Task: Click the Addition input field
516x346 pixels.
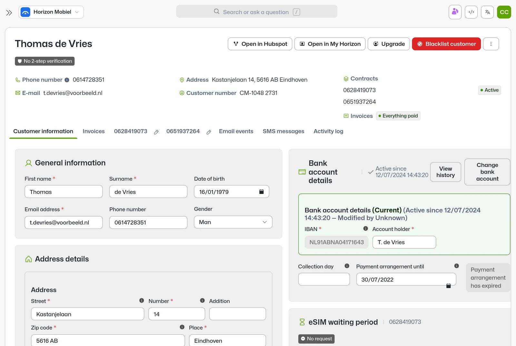Action: [x=238, y=314]
